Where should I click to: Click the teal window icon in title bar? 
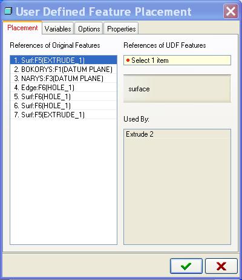pos(8,11)
